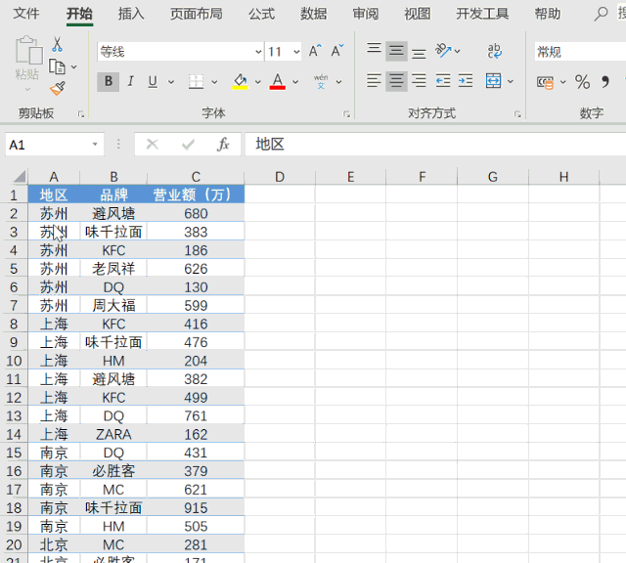Click the accounting number format icon

[x=546, y=83]
